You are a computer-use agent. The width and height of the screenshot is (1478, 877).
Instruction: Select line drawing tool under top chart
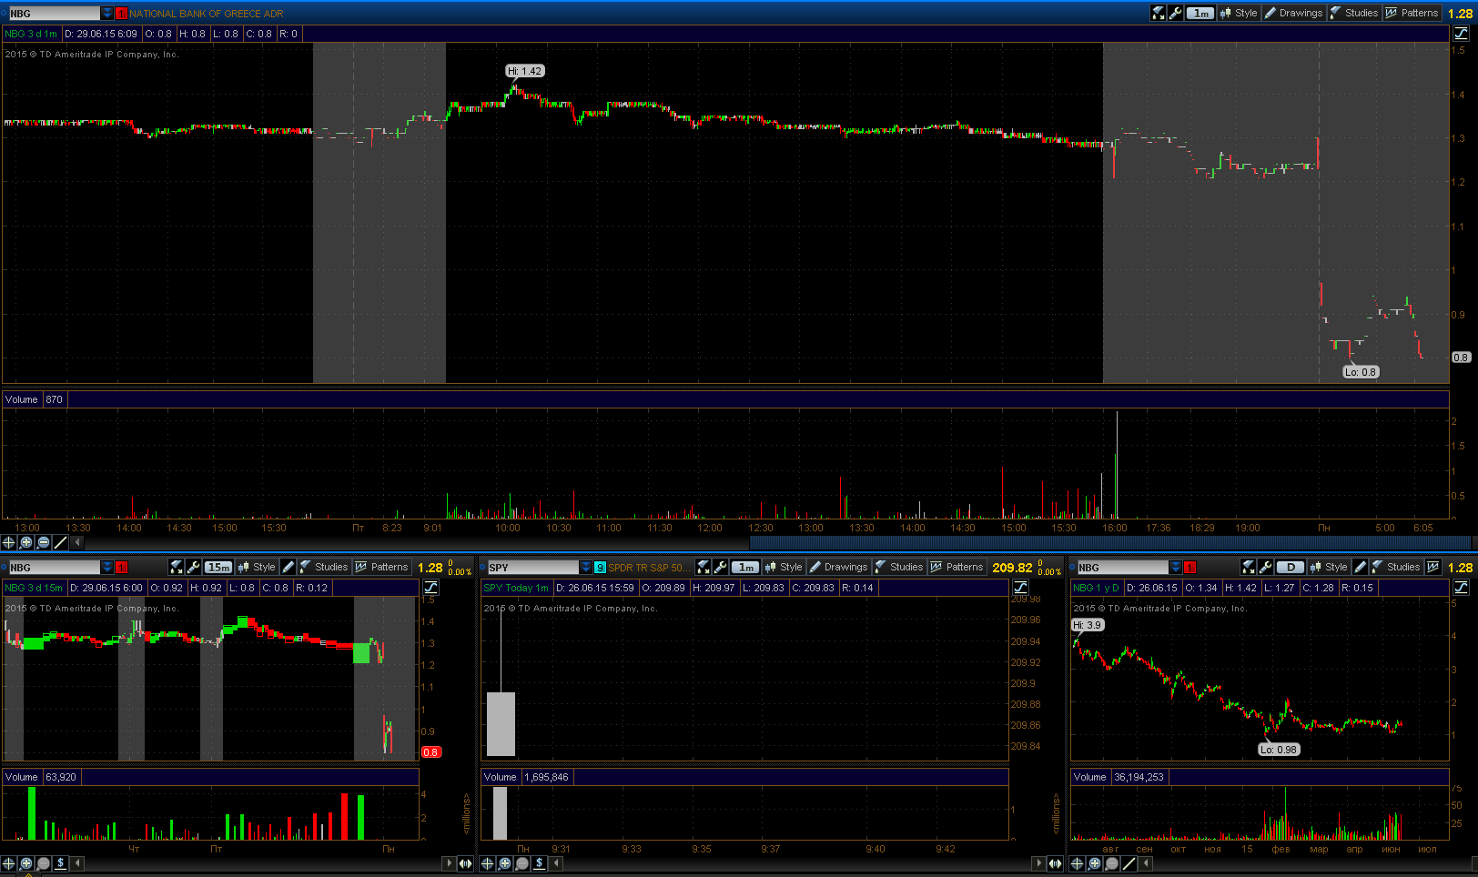[x=61, y=542]
